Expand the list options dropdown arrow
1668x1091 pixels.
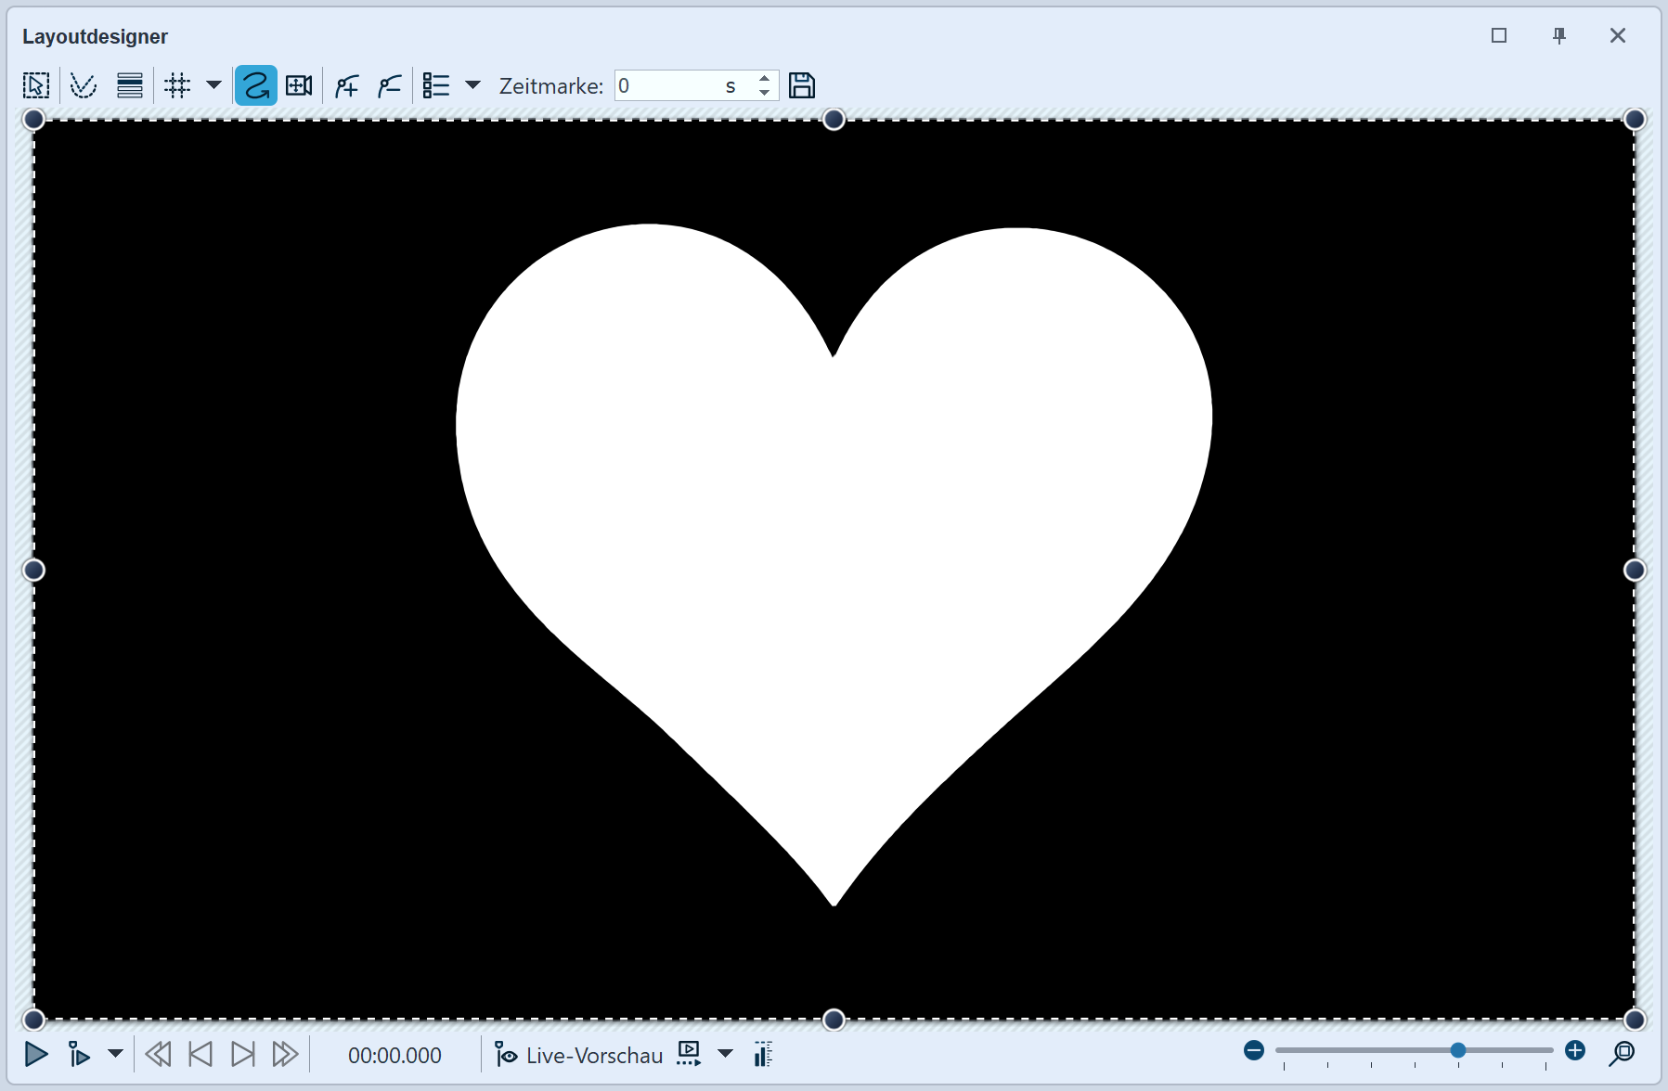(472, 85)
